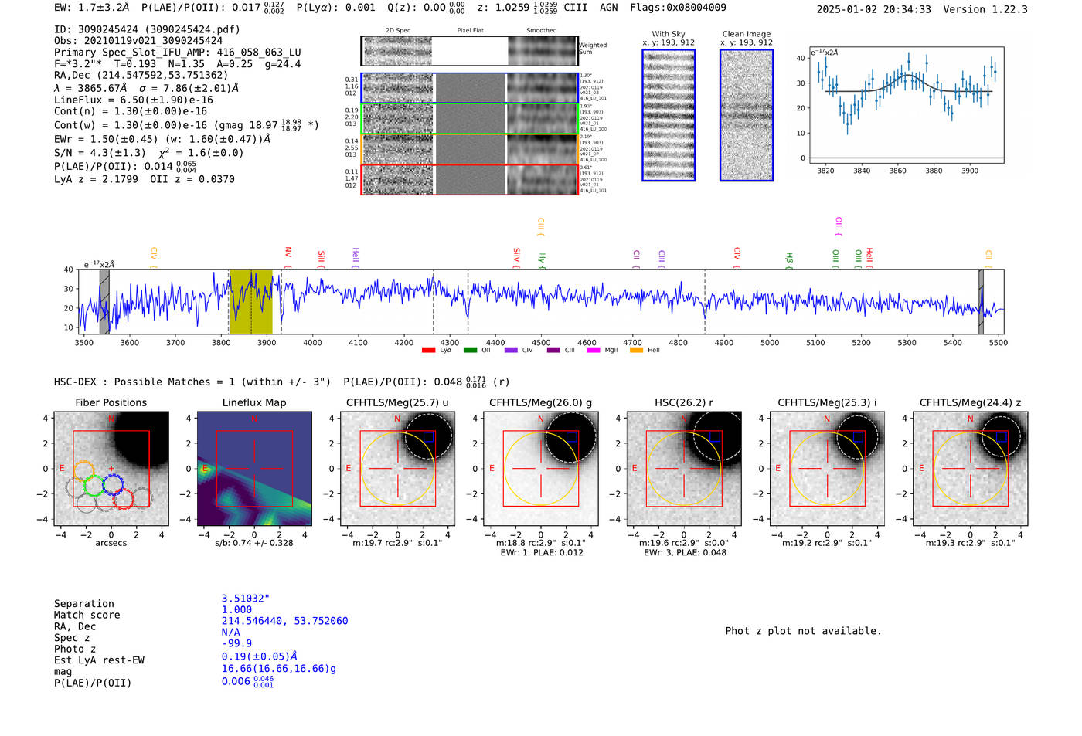Click the Version 1.22.3 label
1082x736 pixels.
985,9
